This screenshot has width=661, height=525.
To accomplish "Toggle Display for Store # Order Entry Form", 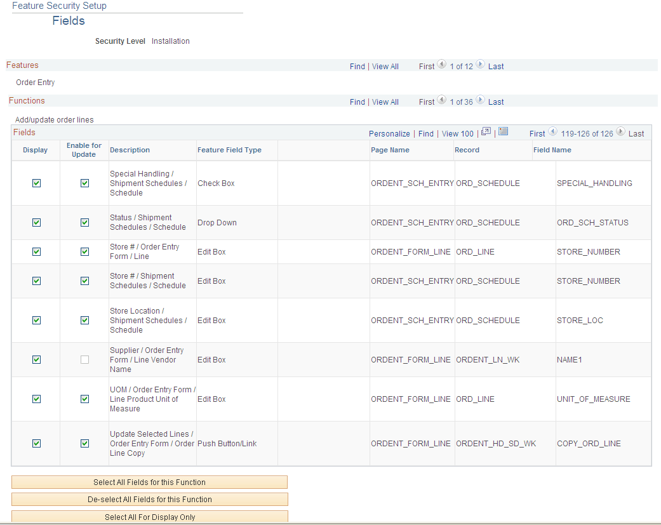I will [x=37, y=251].
